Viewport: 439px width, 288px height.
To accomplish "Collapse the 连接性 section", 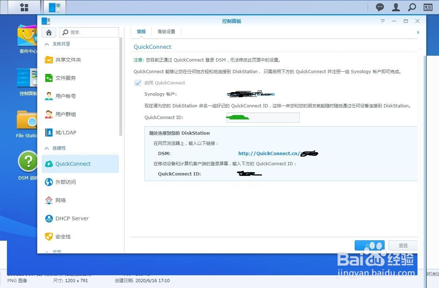I will click(47, 148).
